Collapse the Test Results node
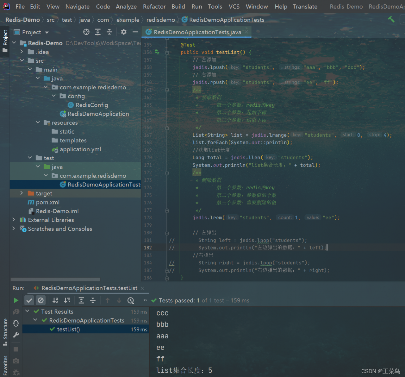Screen dimensions: 405x377 28,311
